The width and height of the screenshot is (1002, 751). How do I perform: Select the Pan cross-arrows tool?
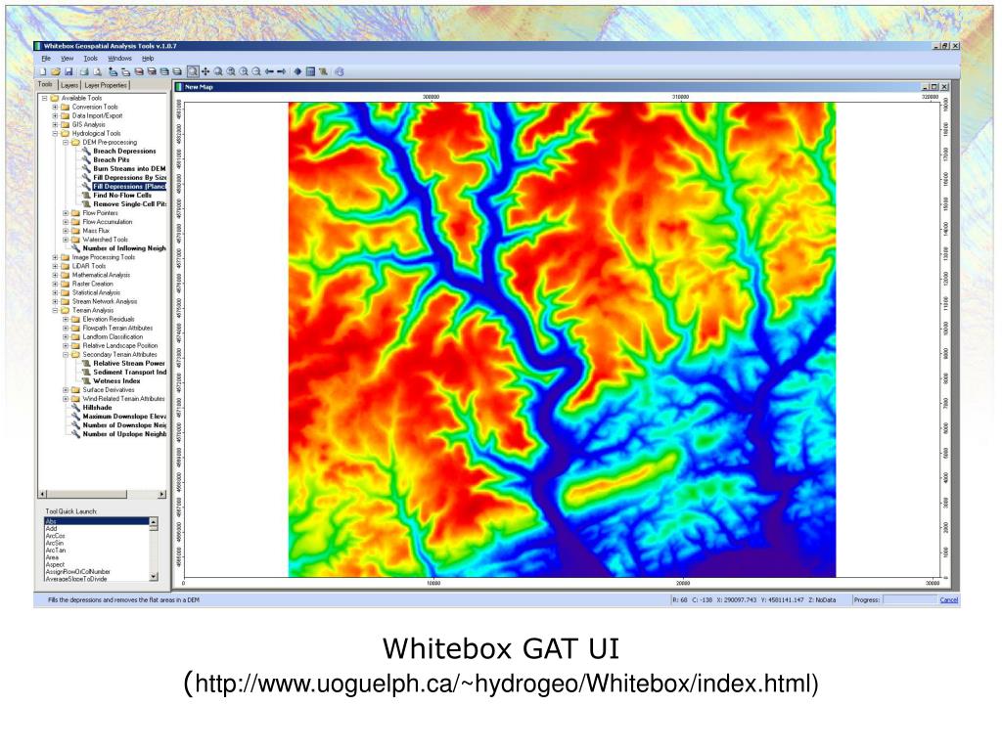(x=205, y=71)
